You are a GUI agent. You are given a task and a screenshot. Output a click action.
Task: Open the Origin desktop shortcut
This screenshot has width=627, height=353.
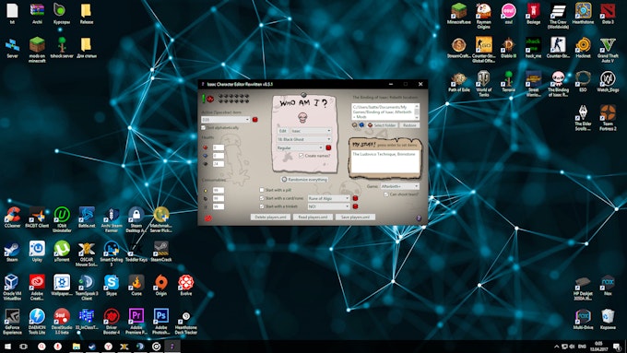point(161,285)
